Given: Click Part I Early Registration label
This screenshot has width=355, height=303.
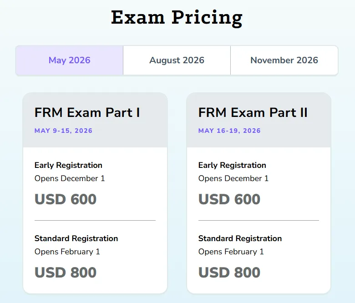Looking at the screenshot, I should (x=68, y=165).
